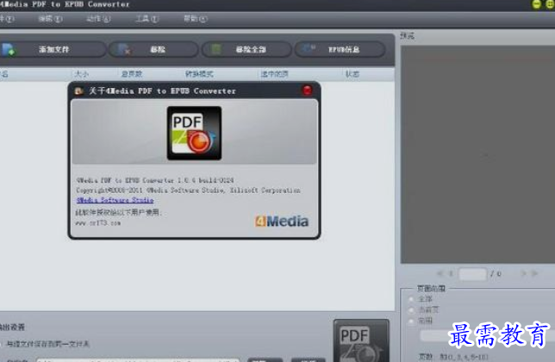
Task: Click the 添加文件 add file button
Action: tap(52, 49)
